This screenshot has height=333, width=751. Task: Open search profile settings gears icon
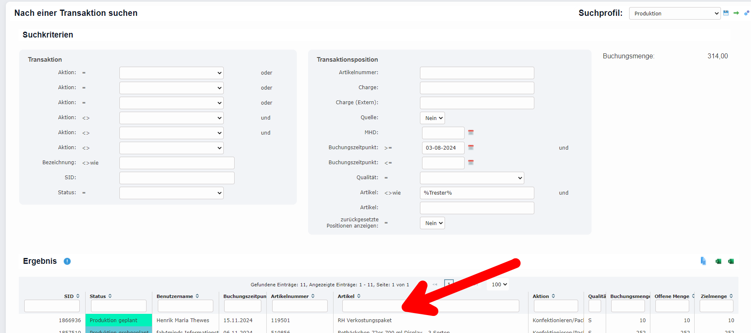pos(746,13)
